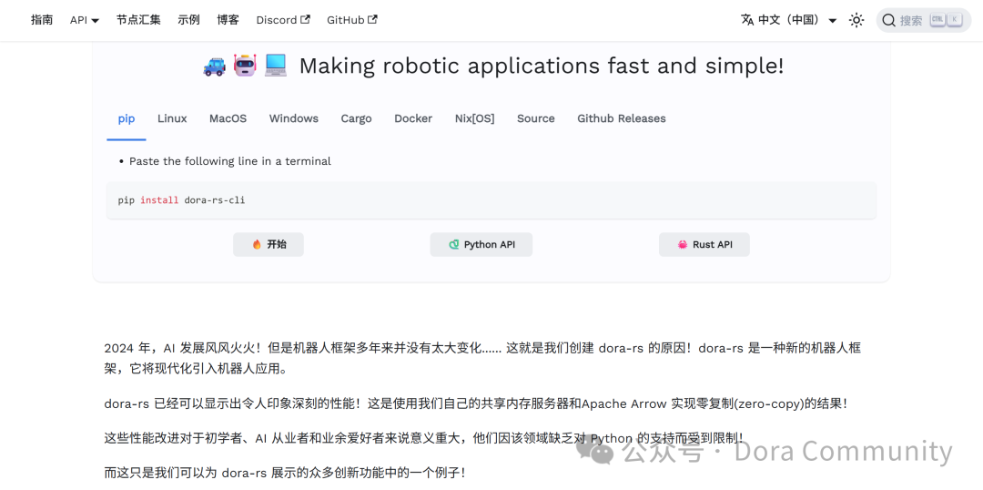Image resolution: width=983 pixels, height=490 pixels.
Task: Click the K key hint in search box
Action: point(955,20)
